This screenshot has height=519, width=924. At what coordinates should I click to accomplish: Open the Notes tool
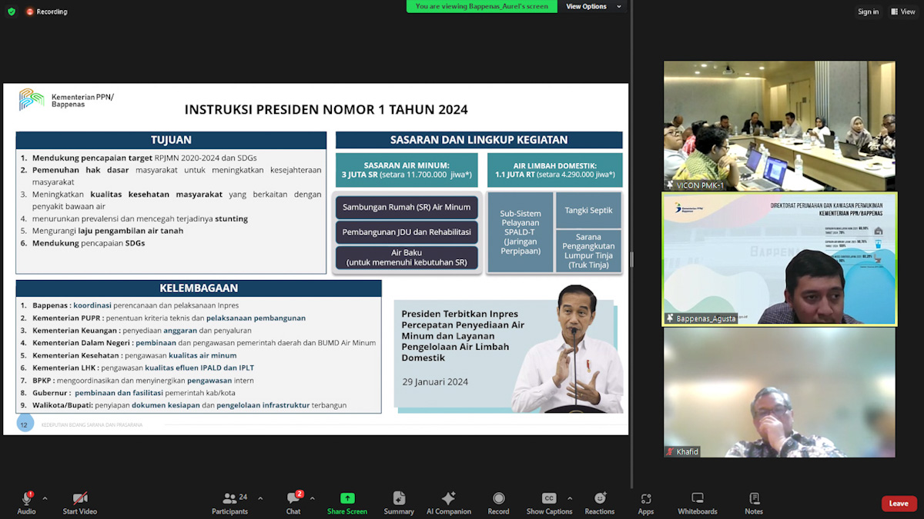click(754, 499)
